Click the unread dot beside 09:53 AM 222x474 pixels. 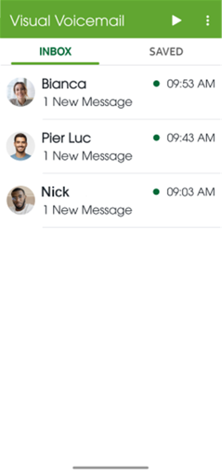[x=156, y=84]
